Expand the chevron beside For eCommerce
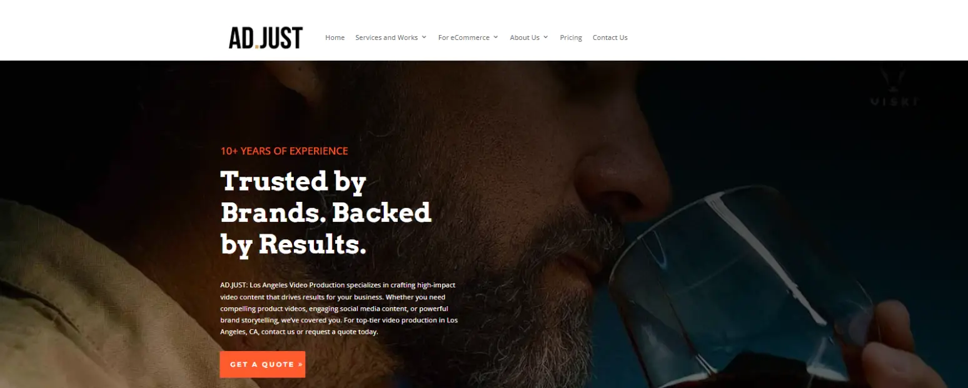 [496, 37]
